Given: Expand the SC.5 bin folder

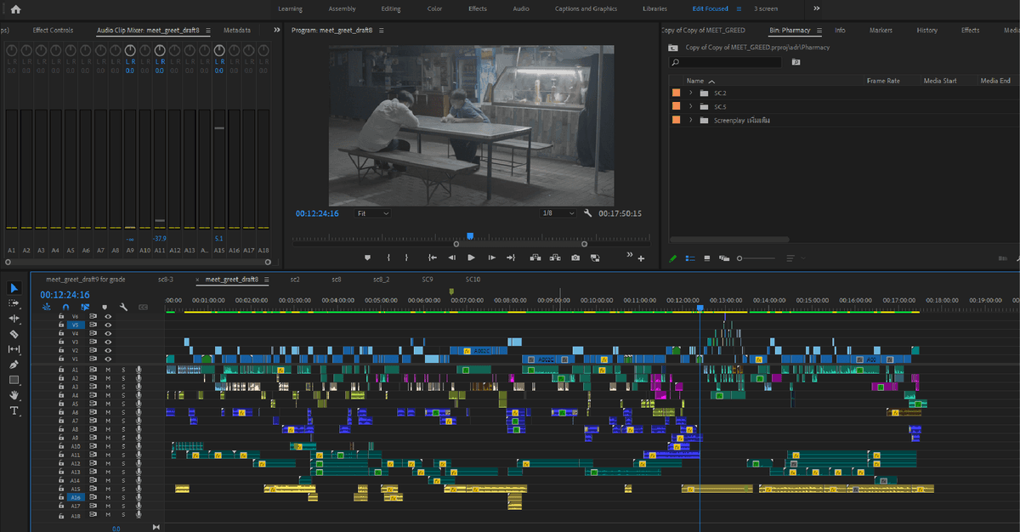Looking at the screenshot, I should (x=692, y=106).
